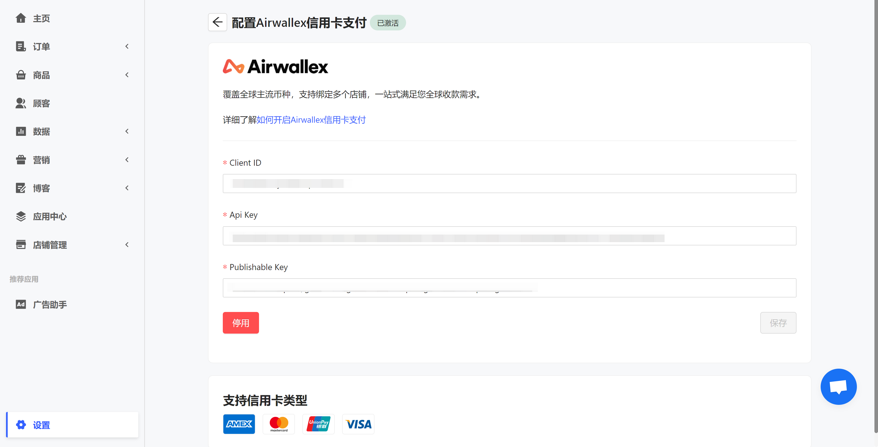Click the blog edit icon

point(21,188)
